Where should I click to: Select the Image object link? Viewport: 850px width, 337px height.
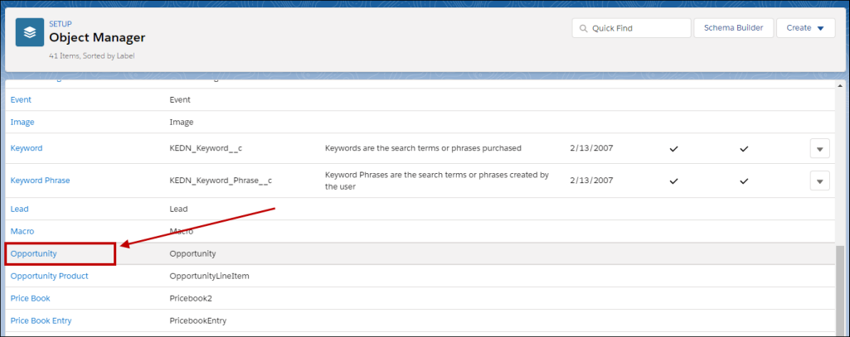[22, 122]
